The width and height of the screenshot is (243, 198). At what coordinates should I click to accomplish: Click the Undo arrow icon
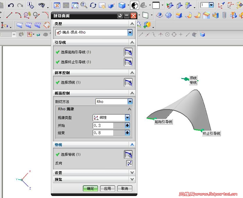[x=11, y=6]
